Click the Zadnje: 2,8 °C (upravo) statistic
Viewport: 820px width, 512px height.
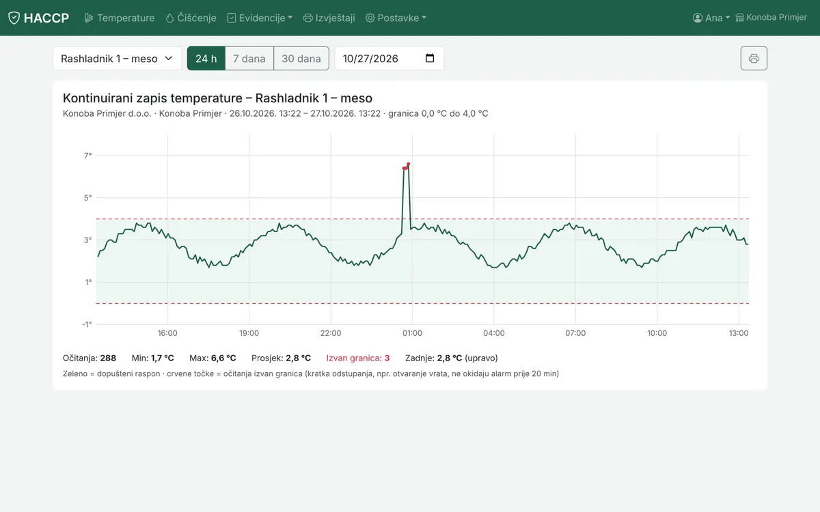point(452,358)
